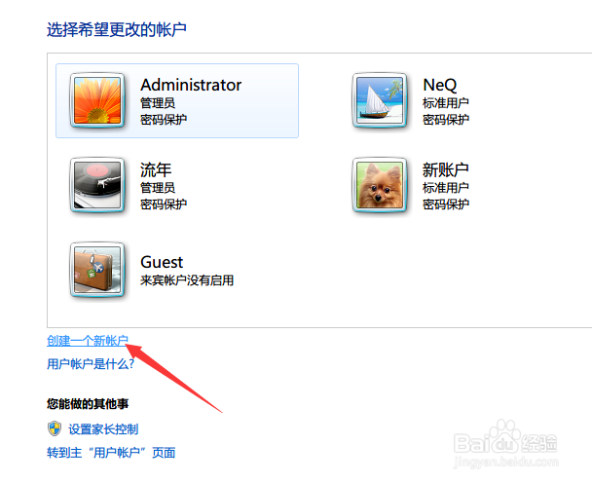This screenshot has height=483, width=592.
Task: Click the Guest suitcase account picture
Action: pos(97,270)
